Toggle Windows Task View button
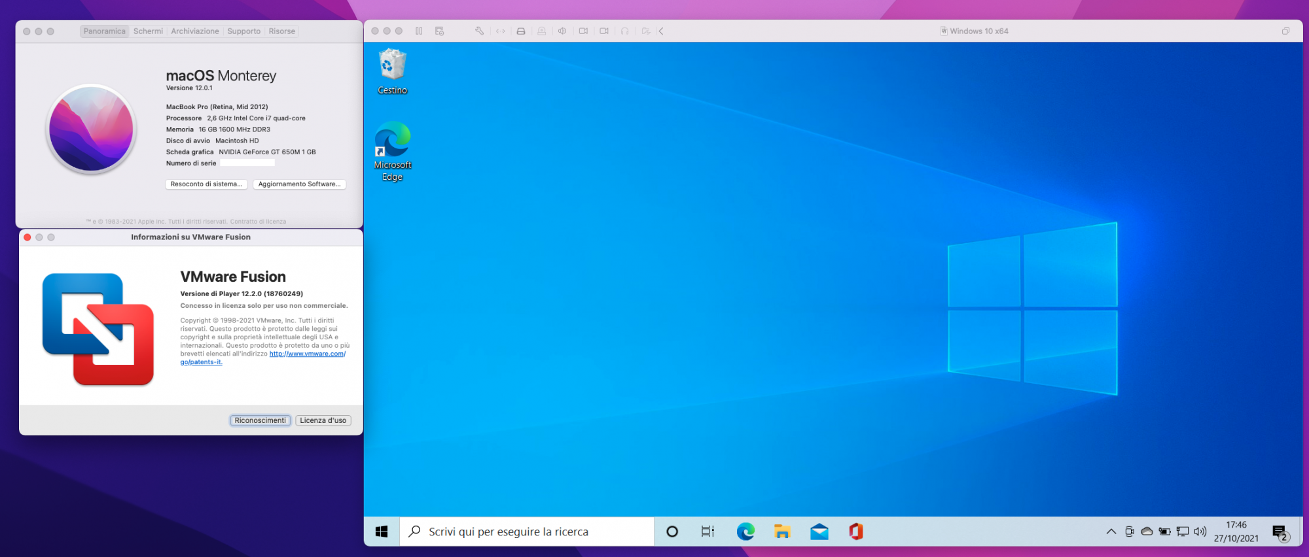 (708, 532)
